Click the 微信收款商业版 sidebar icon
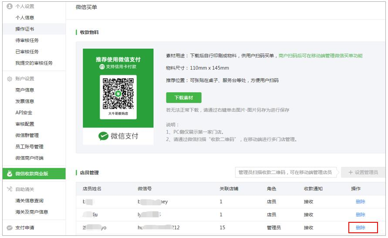This screenshot has width=388, height=238. tap(10, 174)
